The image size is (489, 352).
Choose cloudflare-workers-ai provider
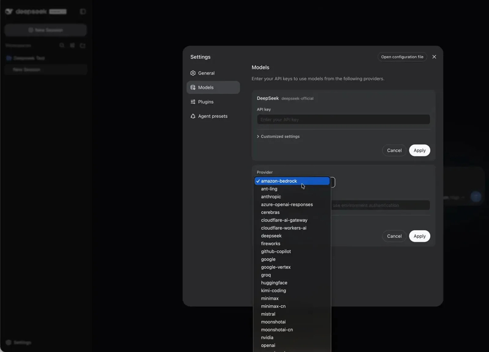[292, 228]
